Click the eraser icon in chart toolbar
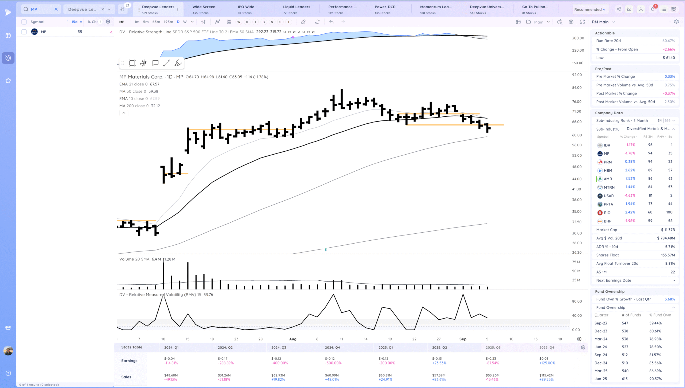The image size is (685, 388). (303, 22)
